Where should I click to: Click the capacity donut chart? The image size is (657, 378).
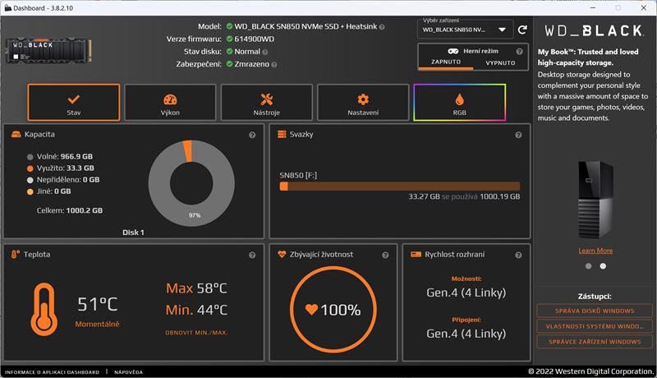pyautogui.click(x=191, y=183)
